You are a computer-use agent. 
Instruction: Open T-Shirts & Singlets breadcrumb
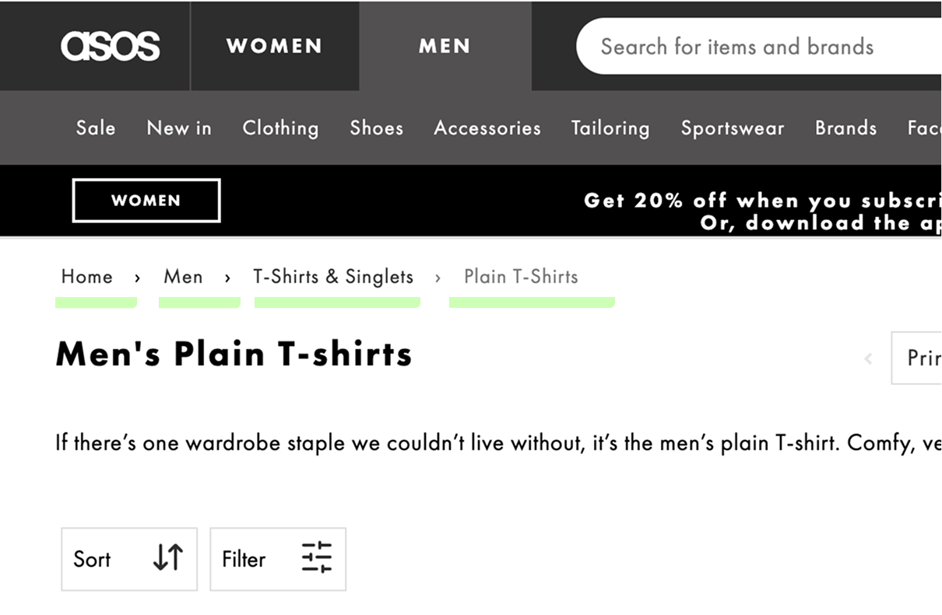(x=333, y=277)
